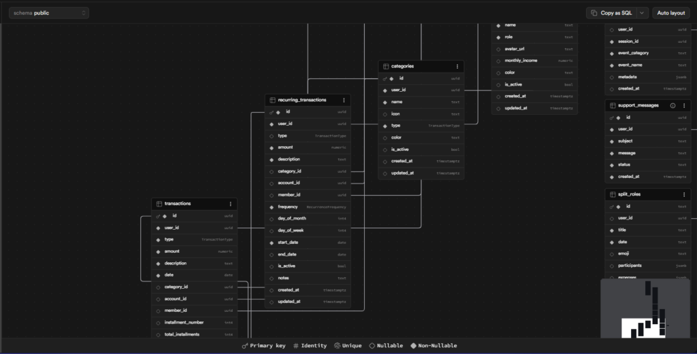Click the non-nullable diamond beside recurring_transactions frequency
This screenshot has height=354, width=697.
272,207
